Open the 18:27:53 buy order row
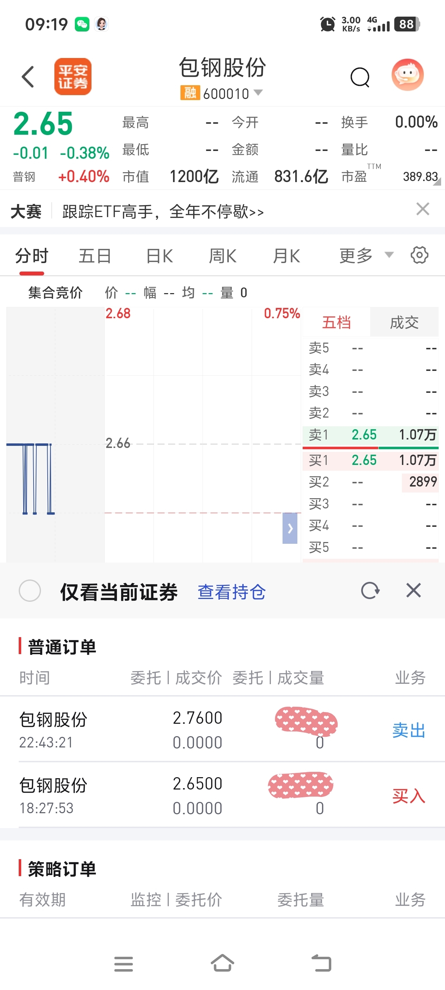 [x=223, y=795]
